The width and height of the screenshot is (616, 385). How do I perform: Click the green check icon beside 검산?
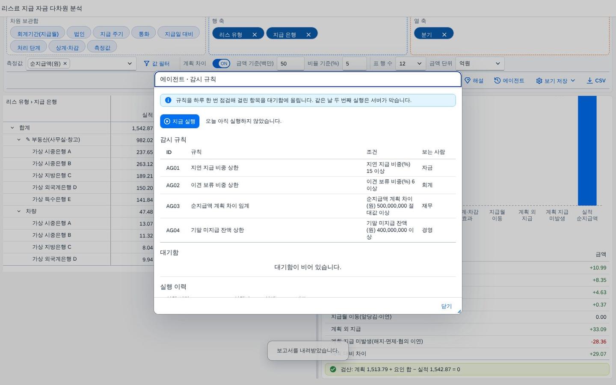pos(333,369)
